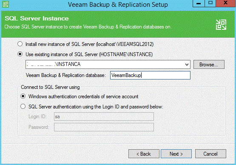Click the 'Login ID:' label

click(x=37, y=117)
